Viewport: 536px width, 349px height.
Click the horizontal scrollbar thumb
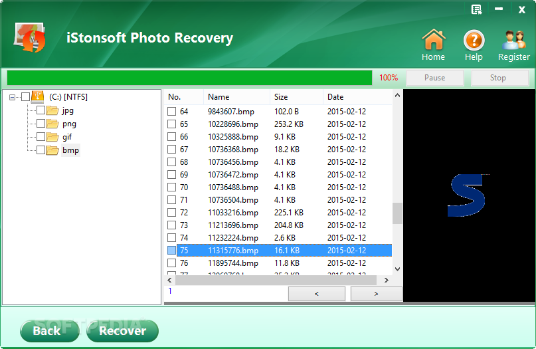[276, 281]
